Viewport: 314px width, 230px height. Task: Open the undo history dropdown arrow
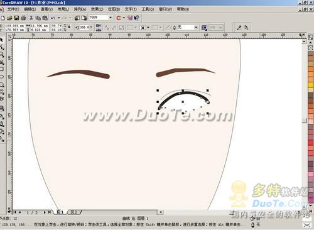click(x=58, y=18)
